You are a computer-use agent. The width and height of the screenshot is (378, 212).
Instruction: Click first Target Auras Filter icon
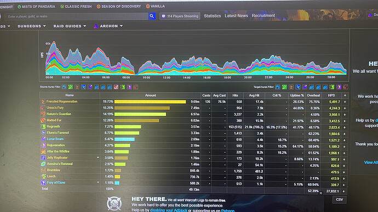[278, 87]
